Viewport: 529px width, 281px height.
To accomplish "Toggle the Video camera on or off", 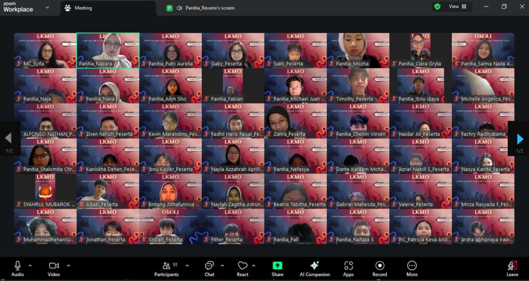I will click(54, 269).
